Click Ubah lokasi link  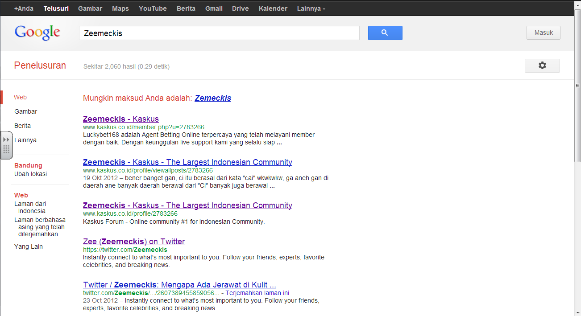coord(30,174)
